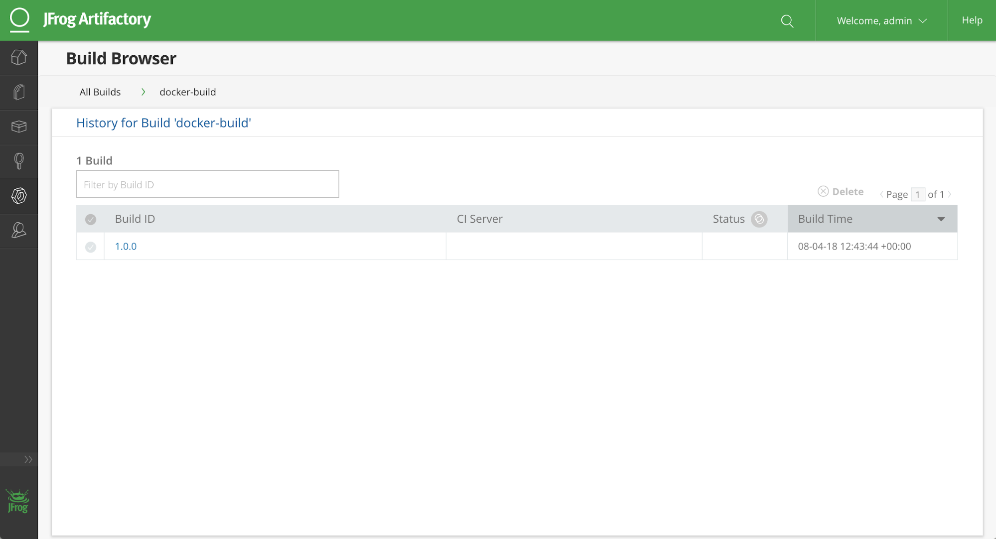
Task: Open the Home dashboard icon
Action: point(19,58)
